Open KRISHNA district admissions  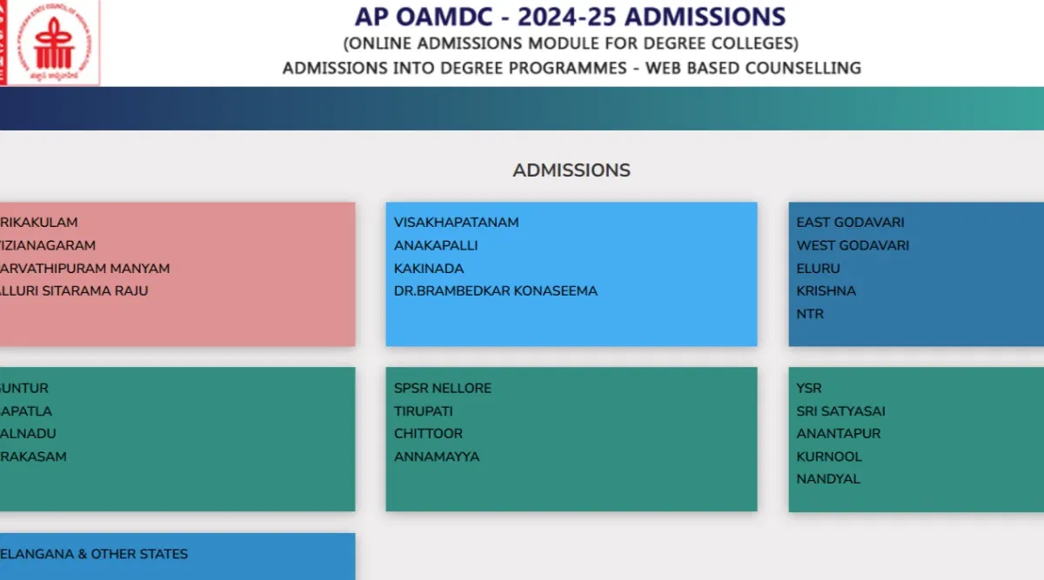pos(826,291)
